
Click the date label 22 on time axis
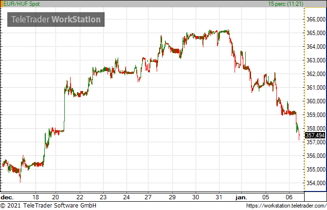80,197
